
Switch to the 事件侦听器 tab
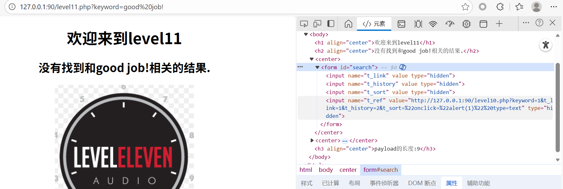384,183
